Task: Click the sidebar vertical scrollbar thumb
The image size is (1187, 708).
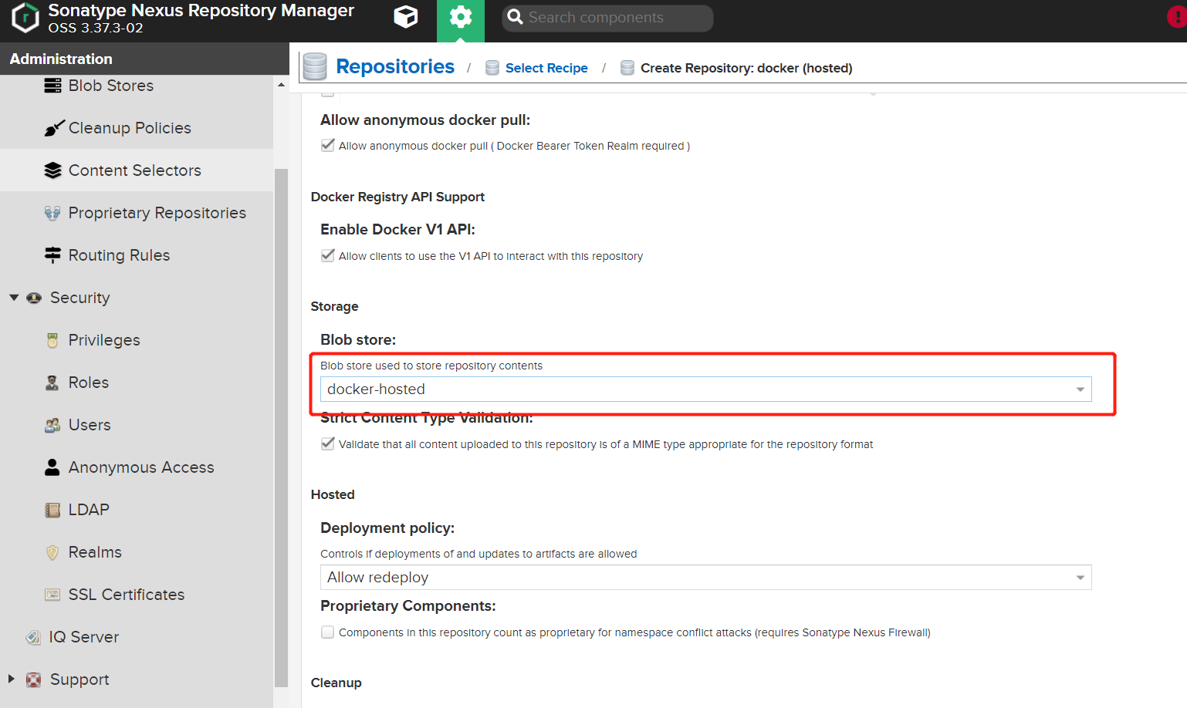Action: point(281,427)
